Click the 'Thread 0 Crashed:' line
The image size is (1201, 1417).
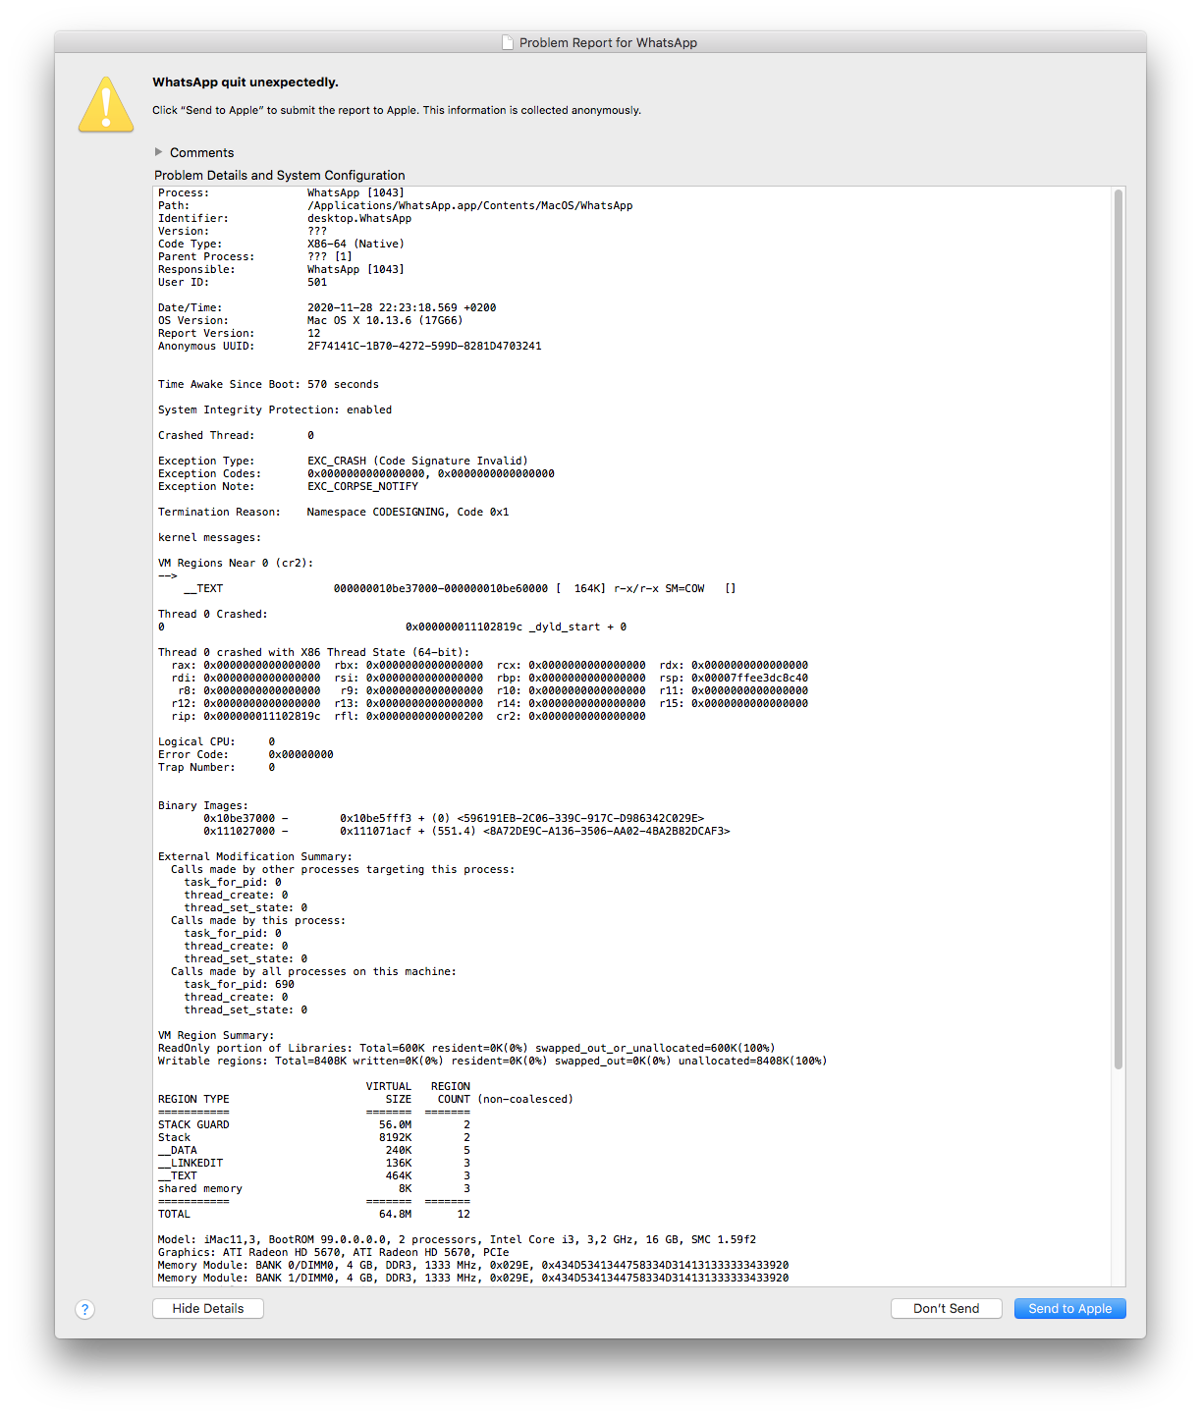[212, 615]
